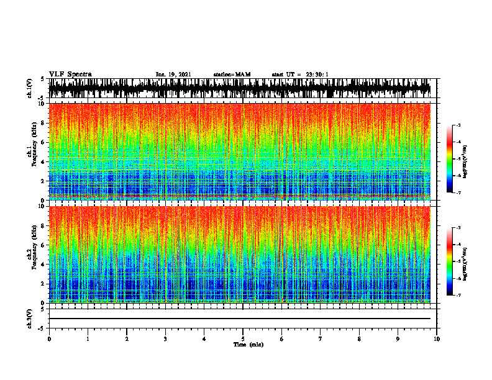Click the time axis tick label 0
The image size is (492, 380).
pos(49,339)
